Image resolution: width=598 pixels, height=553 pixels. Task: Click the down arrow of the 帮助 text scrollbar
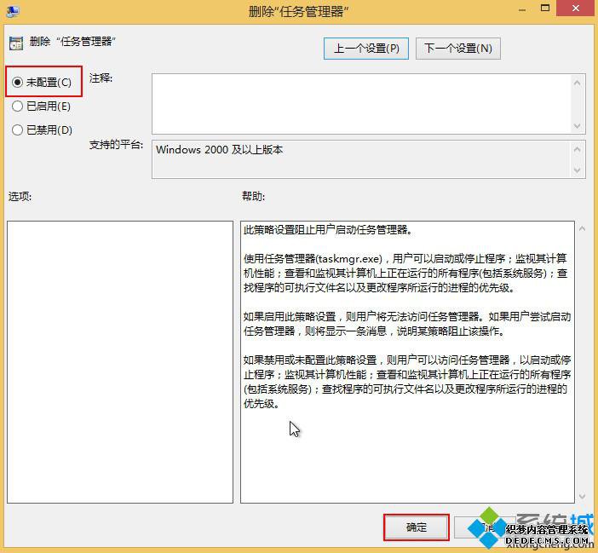[583, 496]
